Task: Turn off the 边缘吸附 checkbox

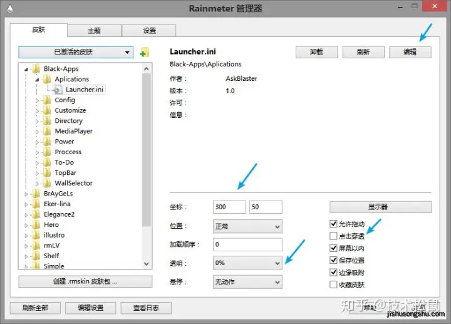Action: point(333,272)
